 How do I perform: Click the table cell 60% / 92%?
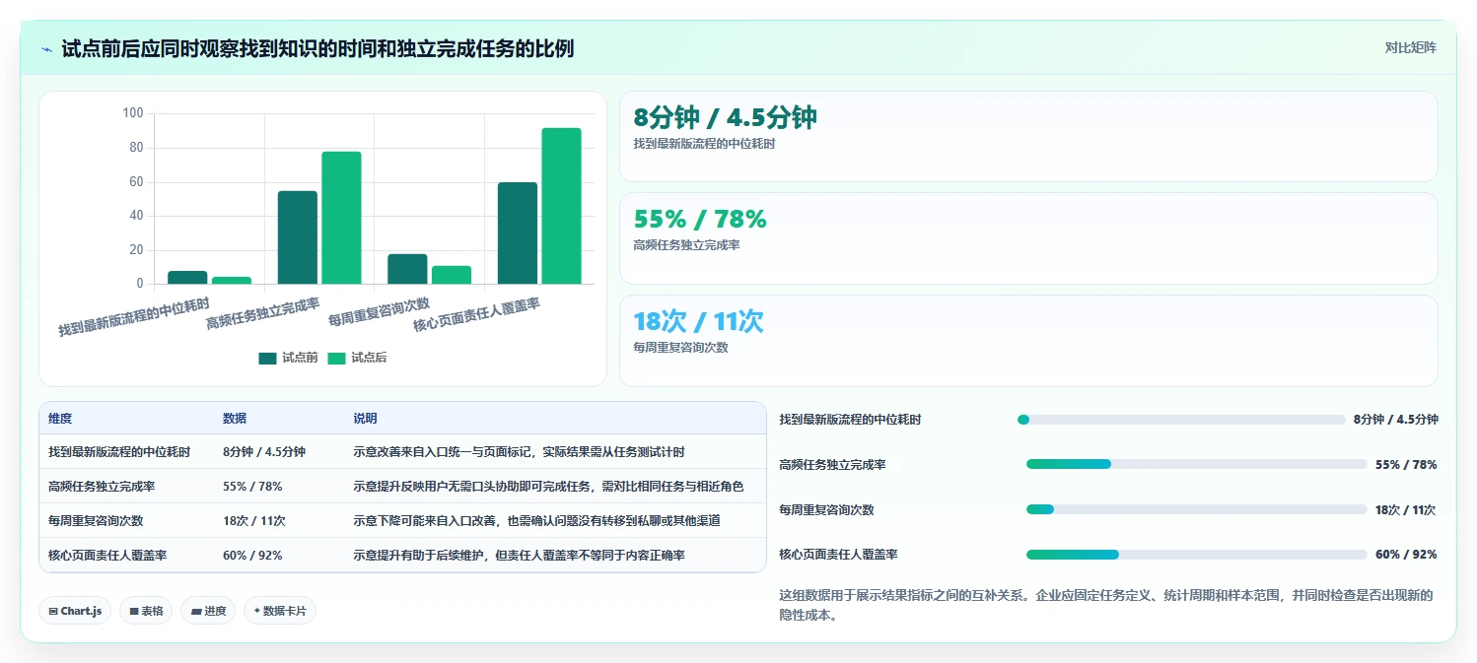pyautogui.click(x=252, y=556)
